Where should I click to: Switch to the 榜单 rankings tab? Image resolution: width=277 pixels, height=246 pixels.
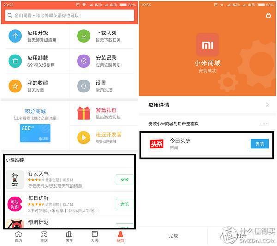coord(69,236)
